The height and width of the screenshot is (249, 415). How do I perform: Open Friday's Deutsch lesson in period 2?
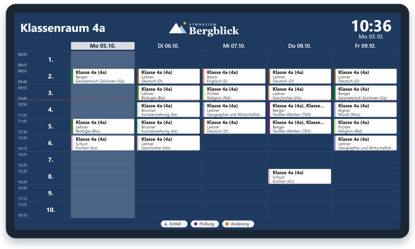(365, 76)
